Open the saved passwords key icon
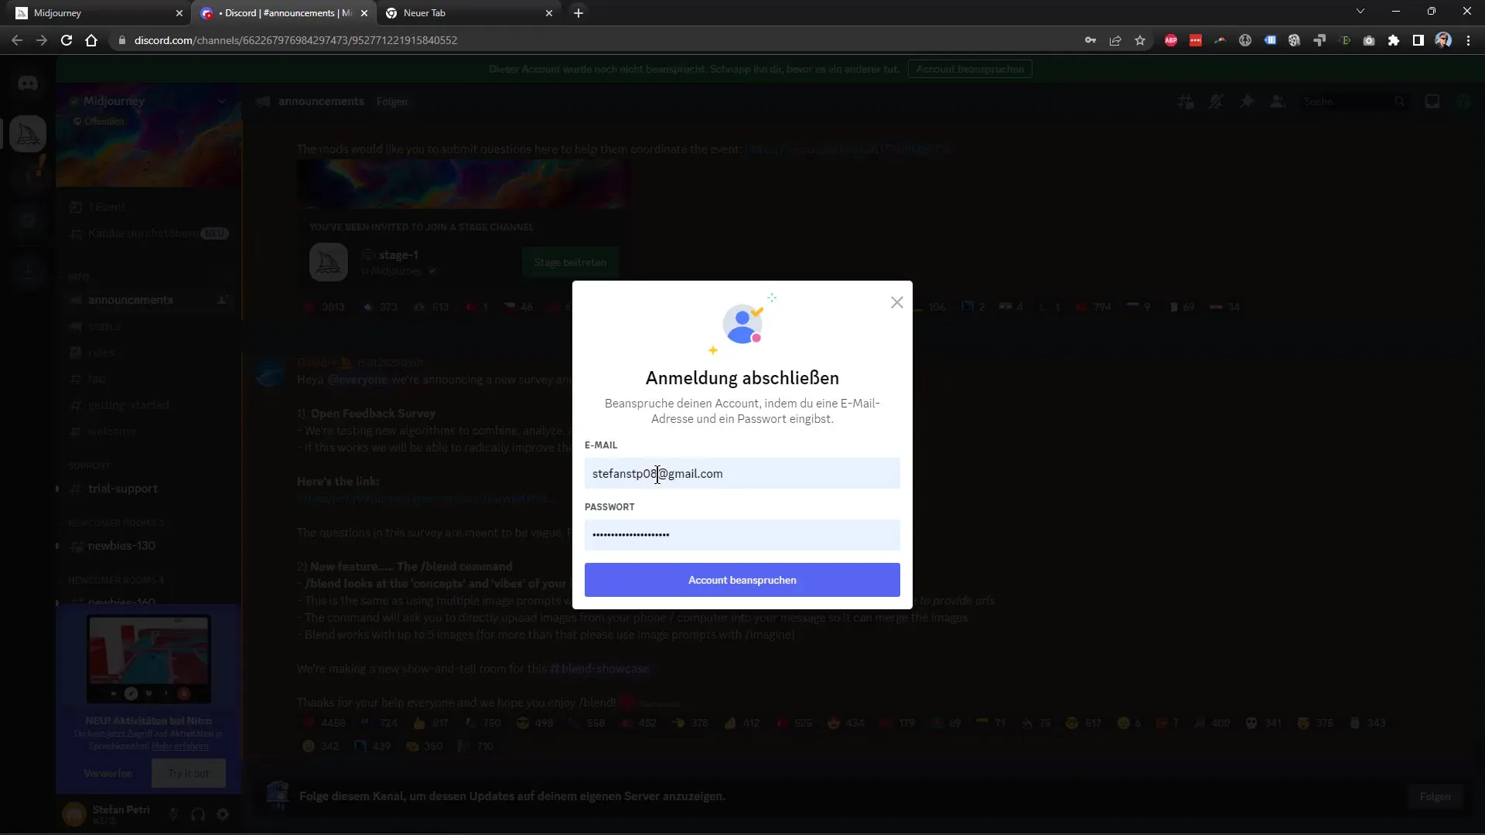Image resolution: width=1485 pixels, height=835 pixels. point(1091,40)
